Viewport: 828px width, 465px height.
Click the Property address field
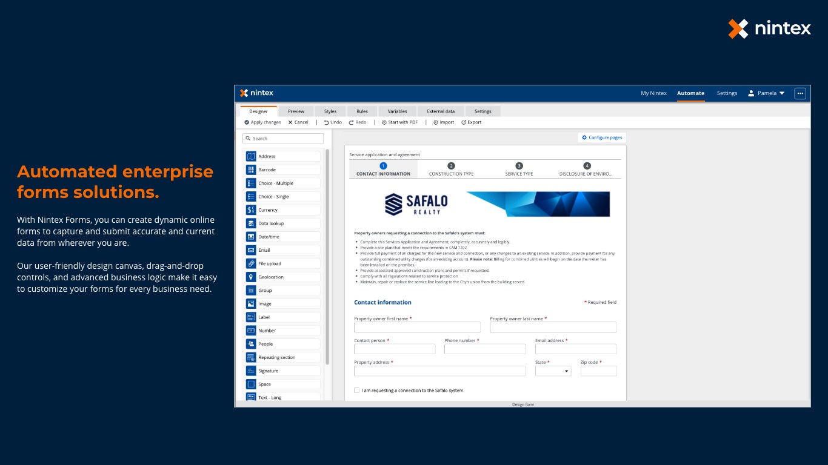pyautogui.click(x=440, y=371)
